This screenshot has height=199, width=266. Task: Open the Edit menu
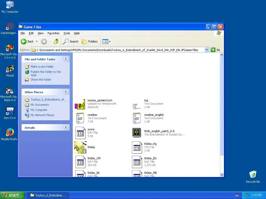point(31,33)
